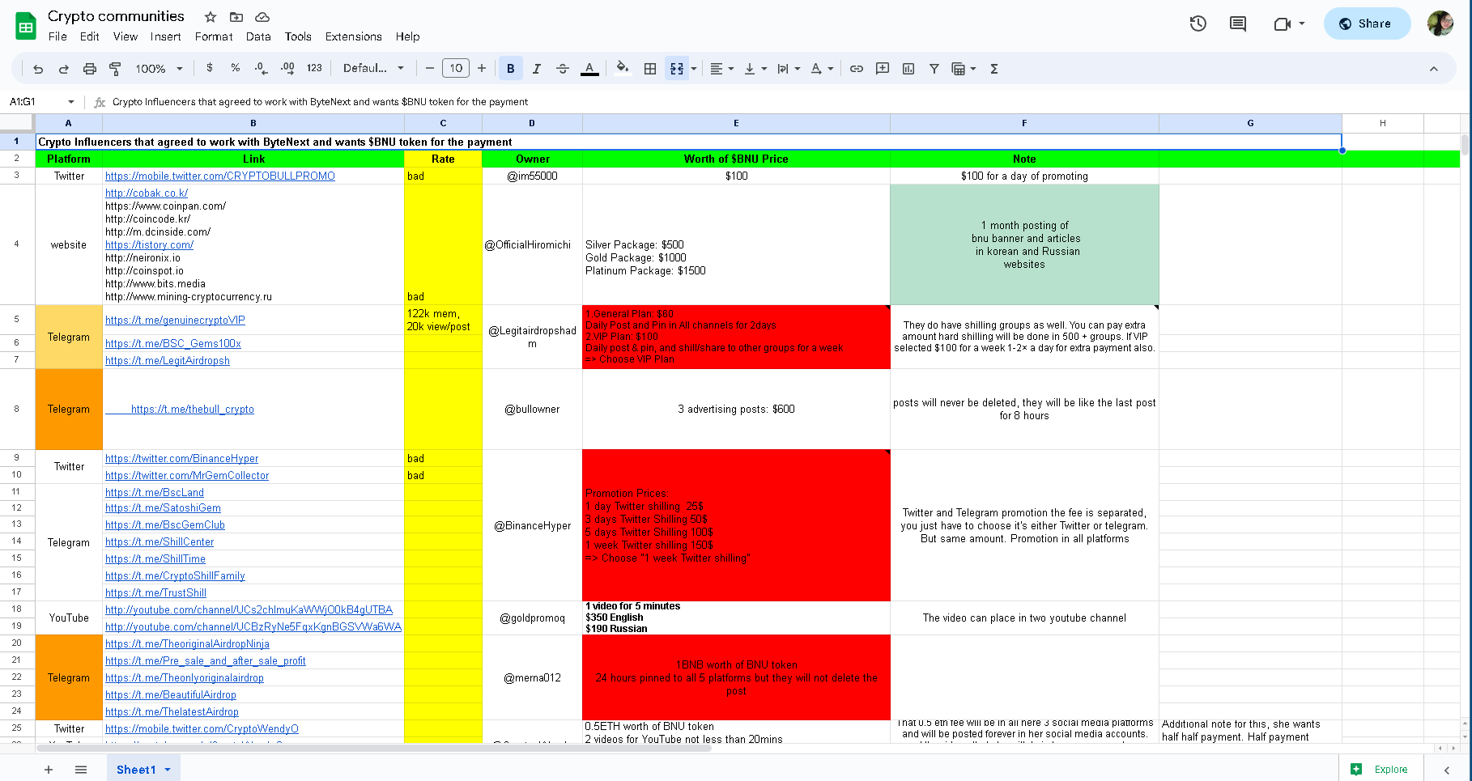Toggle italic formatting

click(536, 69)
